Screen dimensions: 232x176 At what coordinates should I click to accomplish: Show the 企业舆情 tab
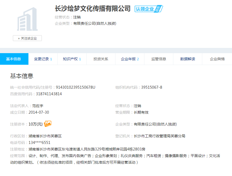pos(217,59)
